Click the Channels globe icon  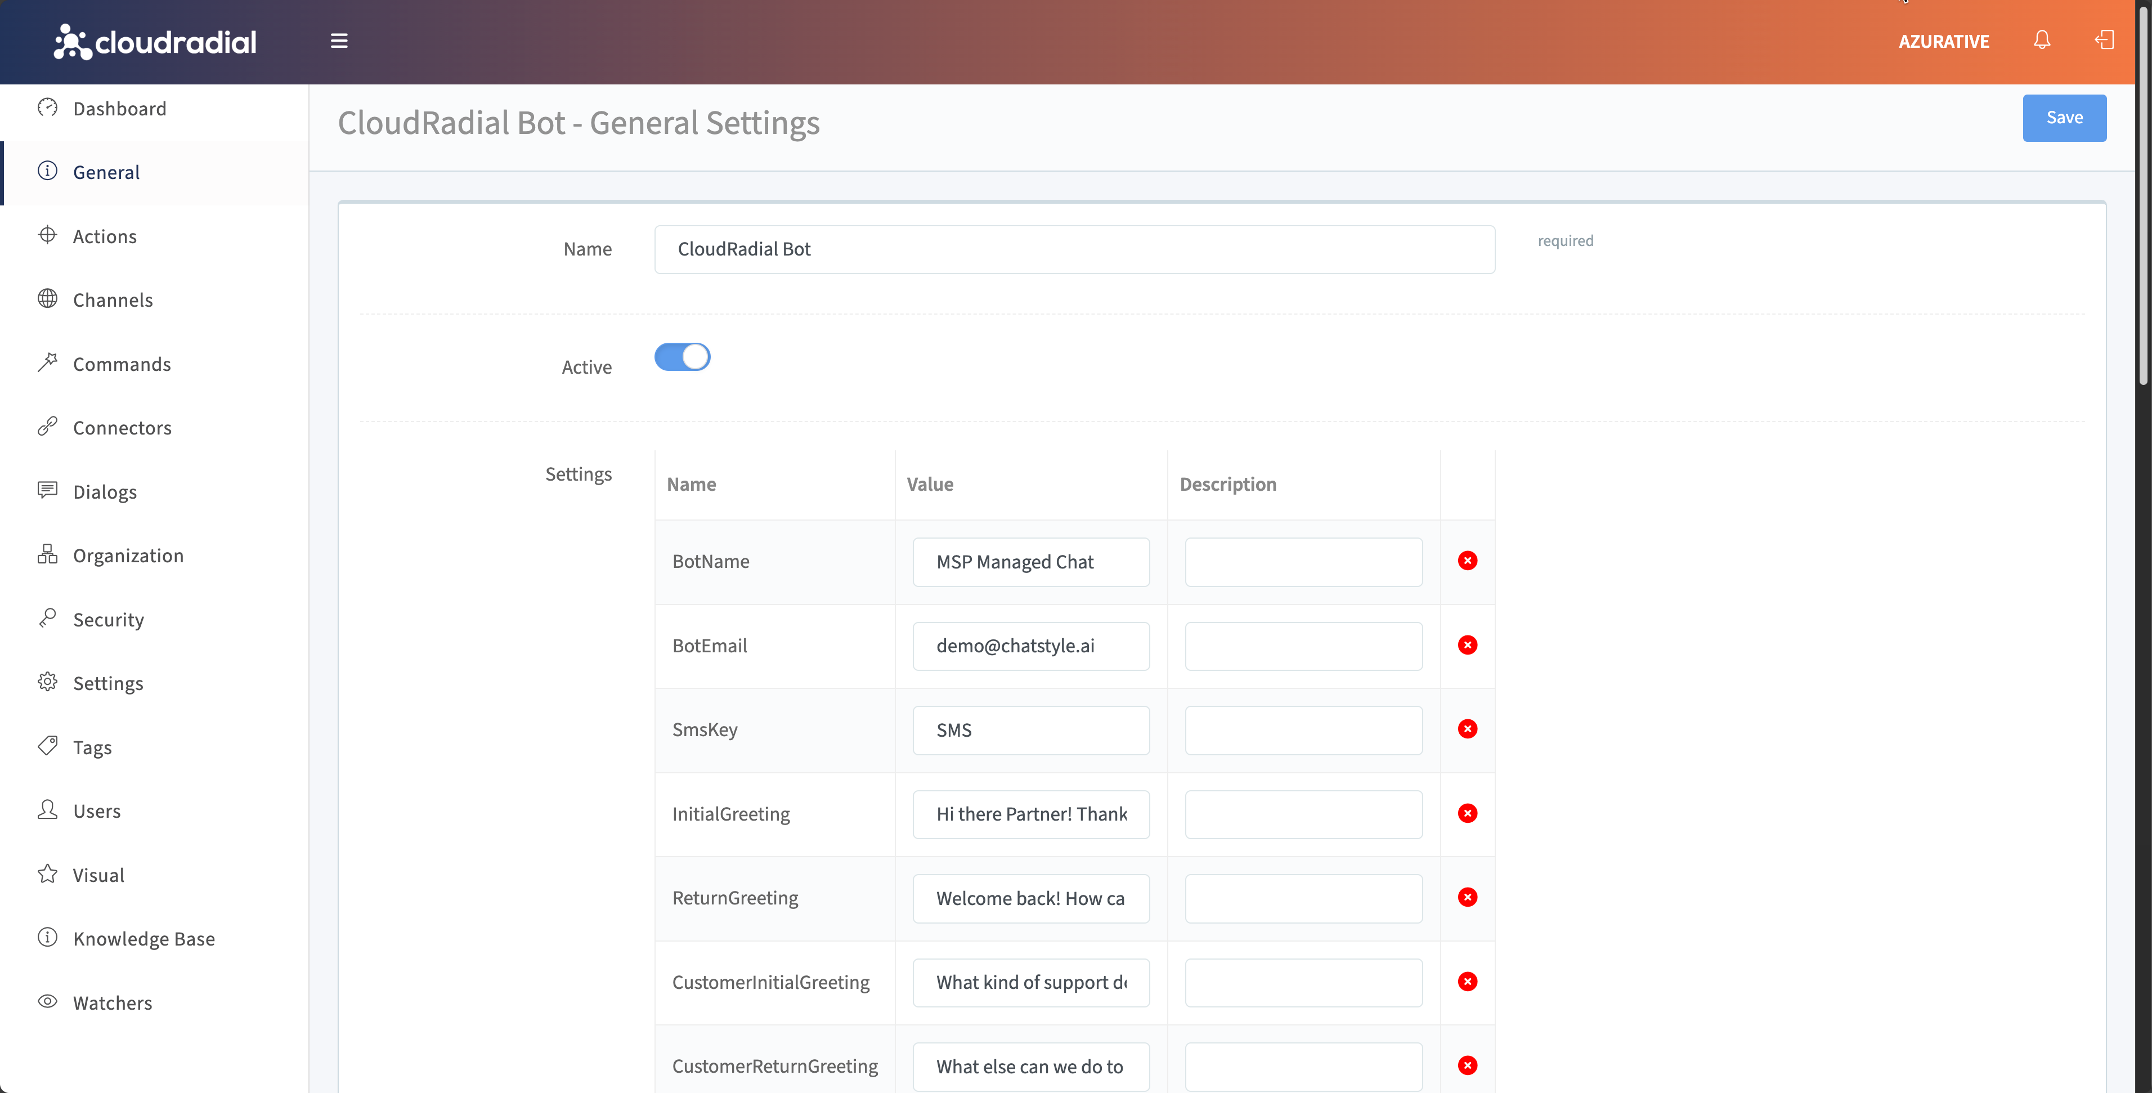coord(48,298)
